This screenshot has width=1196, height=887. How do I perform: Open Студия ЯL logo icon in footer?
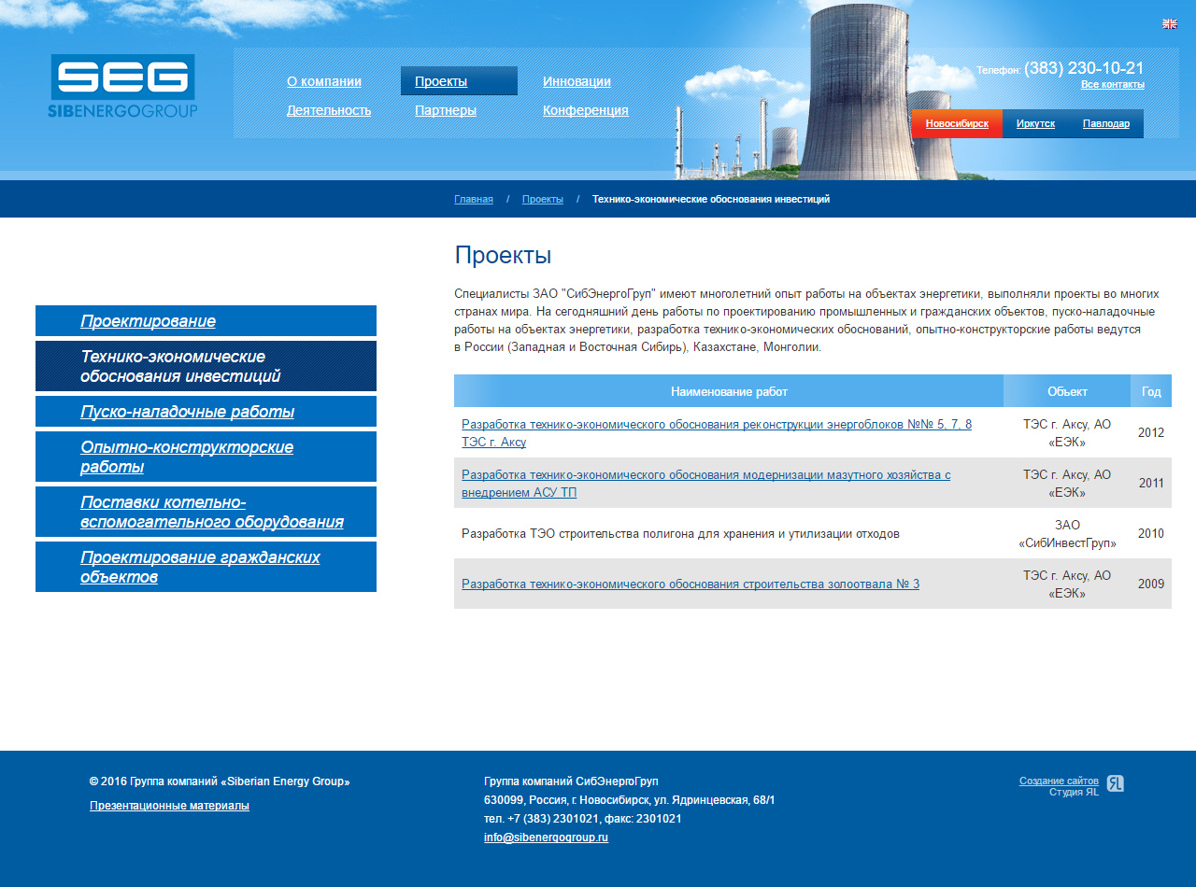point(1115,783)
